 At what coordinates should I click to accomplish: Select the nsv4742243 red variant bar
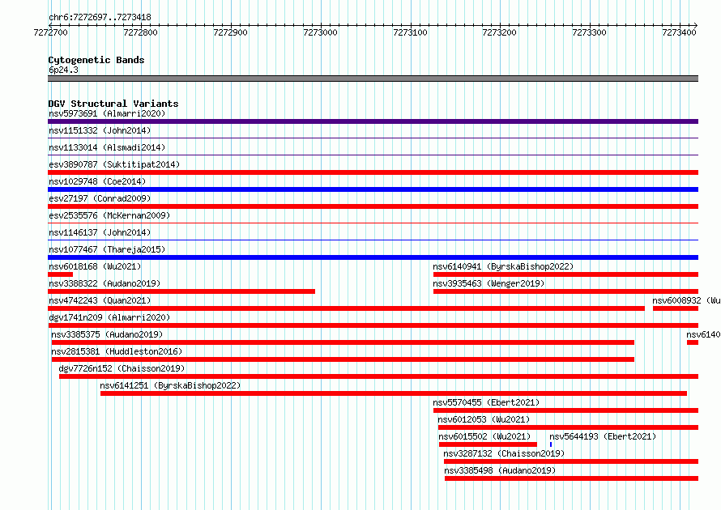346,308
